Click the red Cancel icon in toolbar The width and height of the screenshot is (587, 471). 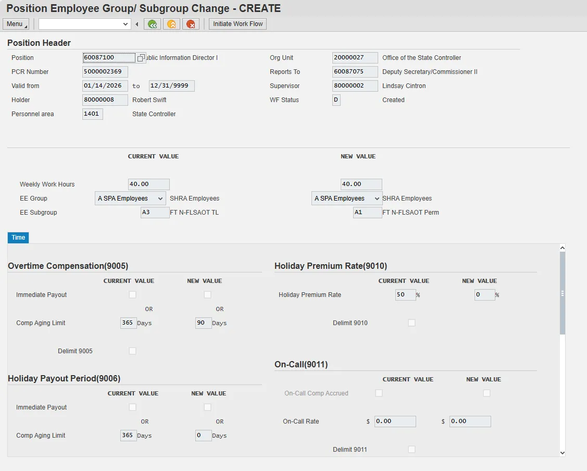(x=191, y=24)
